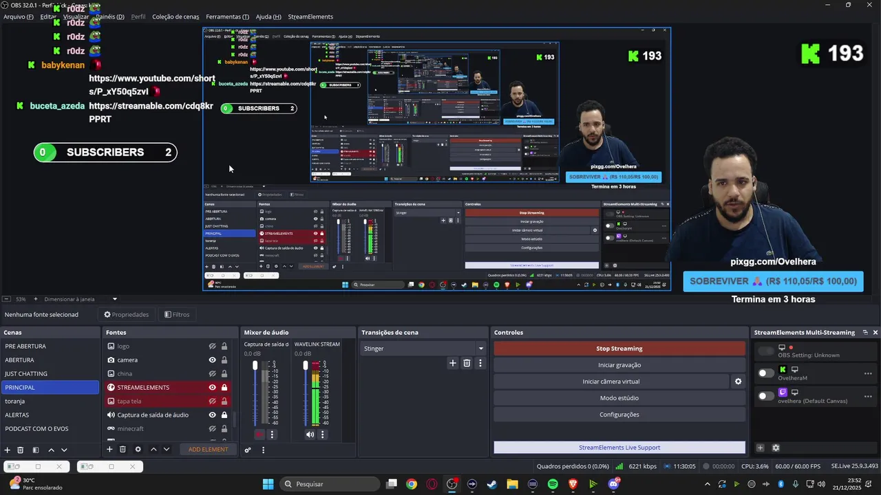This screenshot has height=495, width=881.
Task: Add a scene transition with plus icon
Action: [453, 363]
